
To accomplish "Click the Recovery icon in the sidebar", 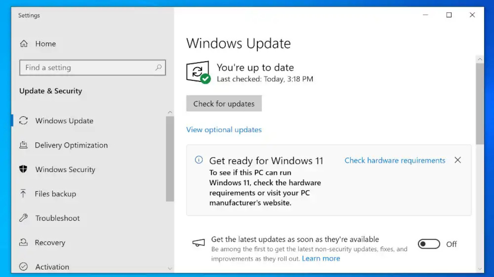I will click(23, 242).
